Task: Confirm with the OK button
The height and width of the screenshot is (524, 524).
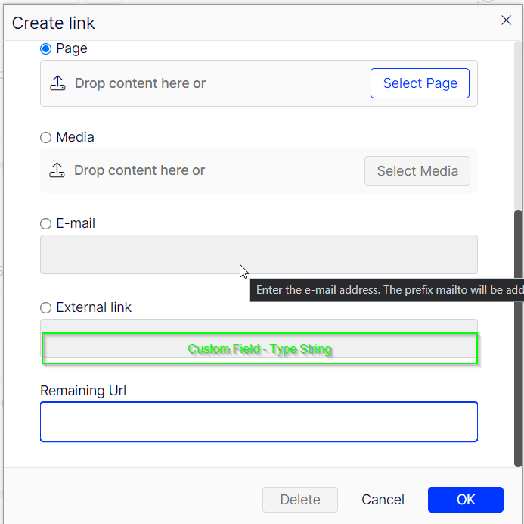Action: tap(465, 500)
